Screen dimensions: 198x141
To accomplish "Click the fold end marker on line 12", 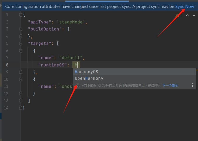I will point(21,94).
